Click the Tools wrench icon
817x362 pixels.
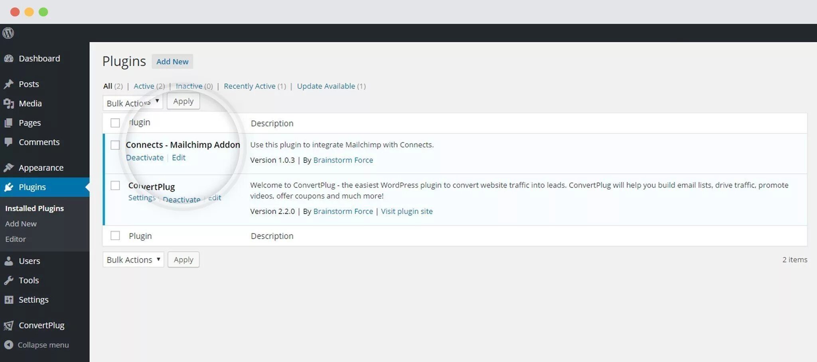tap(9, 280)
